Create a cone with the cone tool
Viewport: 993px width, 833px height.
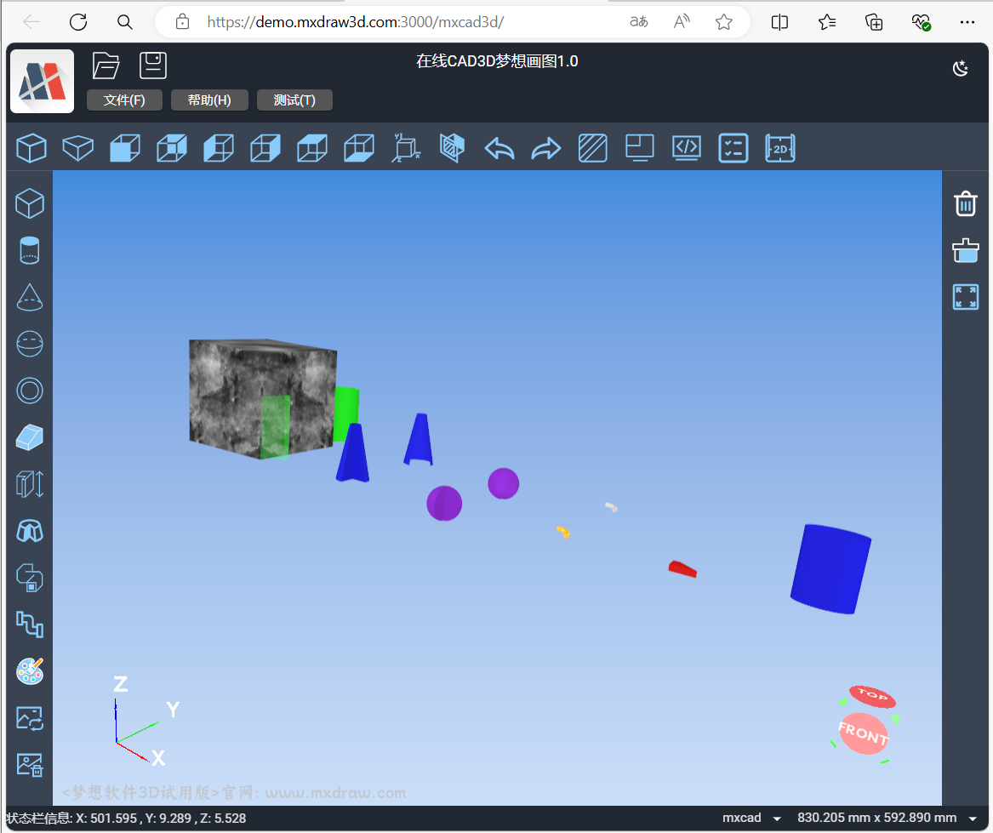30,297
